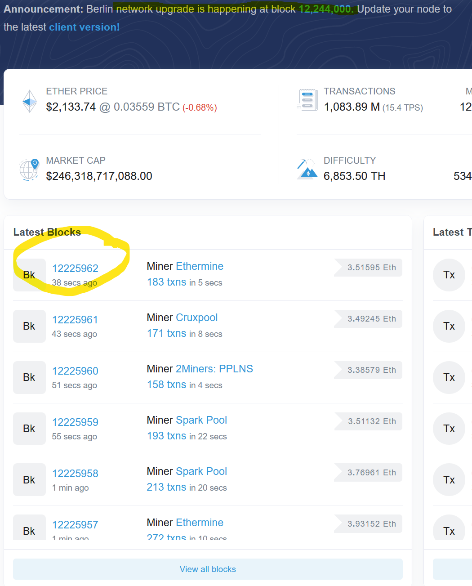This screenshot has height=586, width=472.
Task: Click the 43 secs ago timestamp
Action: pyautogui.click(x=75, y=334)
